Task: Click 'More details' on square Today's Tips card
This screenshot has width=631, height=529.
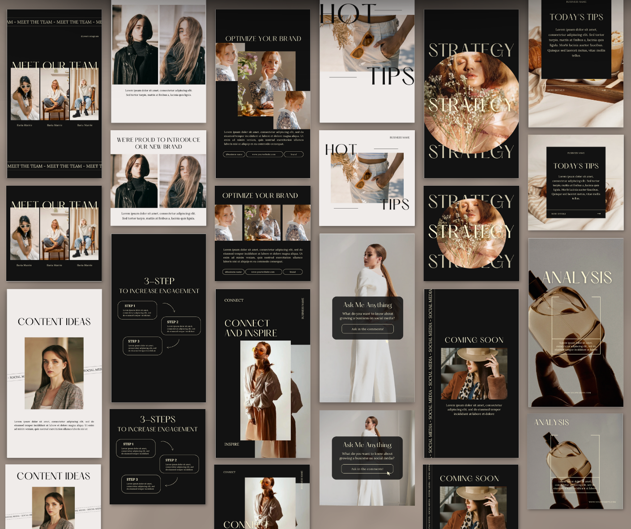Action: (x=559, y=214)
